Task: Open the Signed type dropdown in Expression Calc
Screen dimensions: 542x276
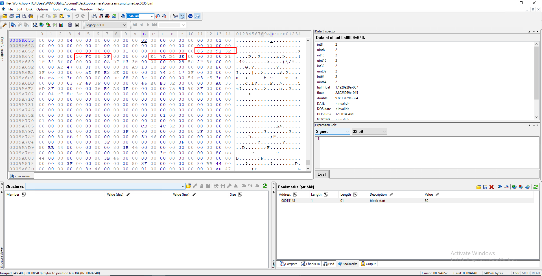Action: (x=332, y=131)
